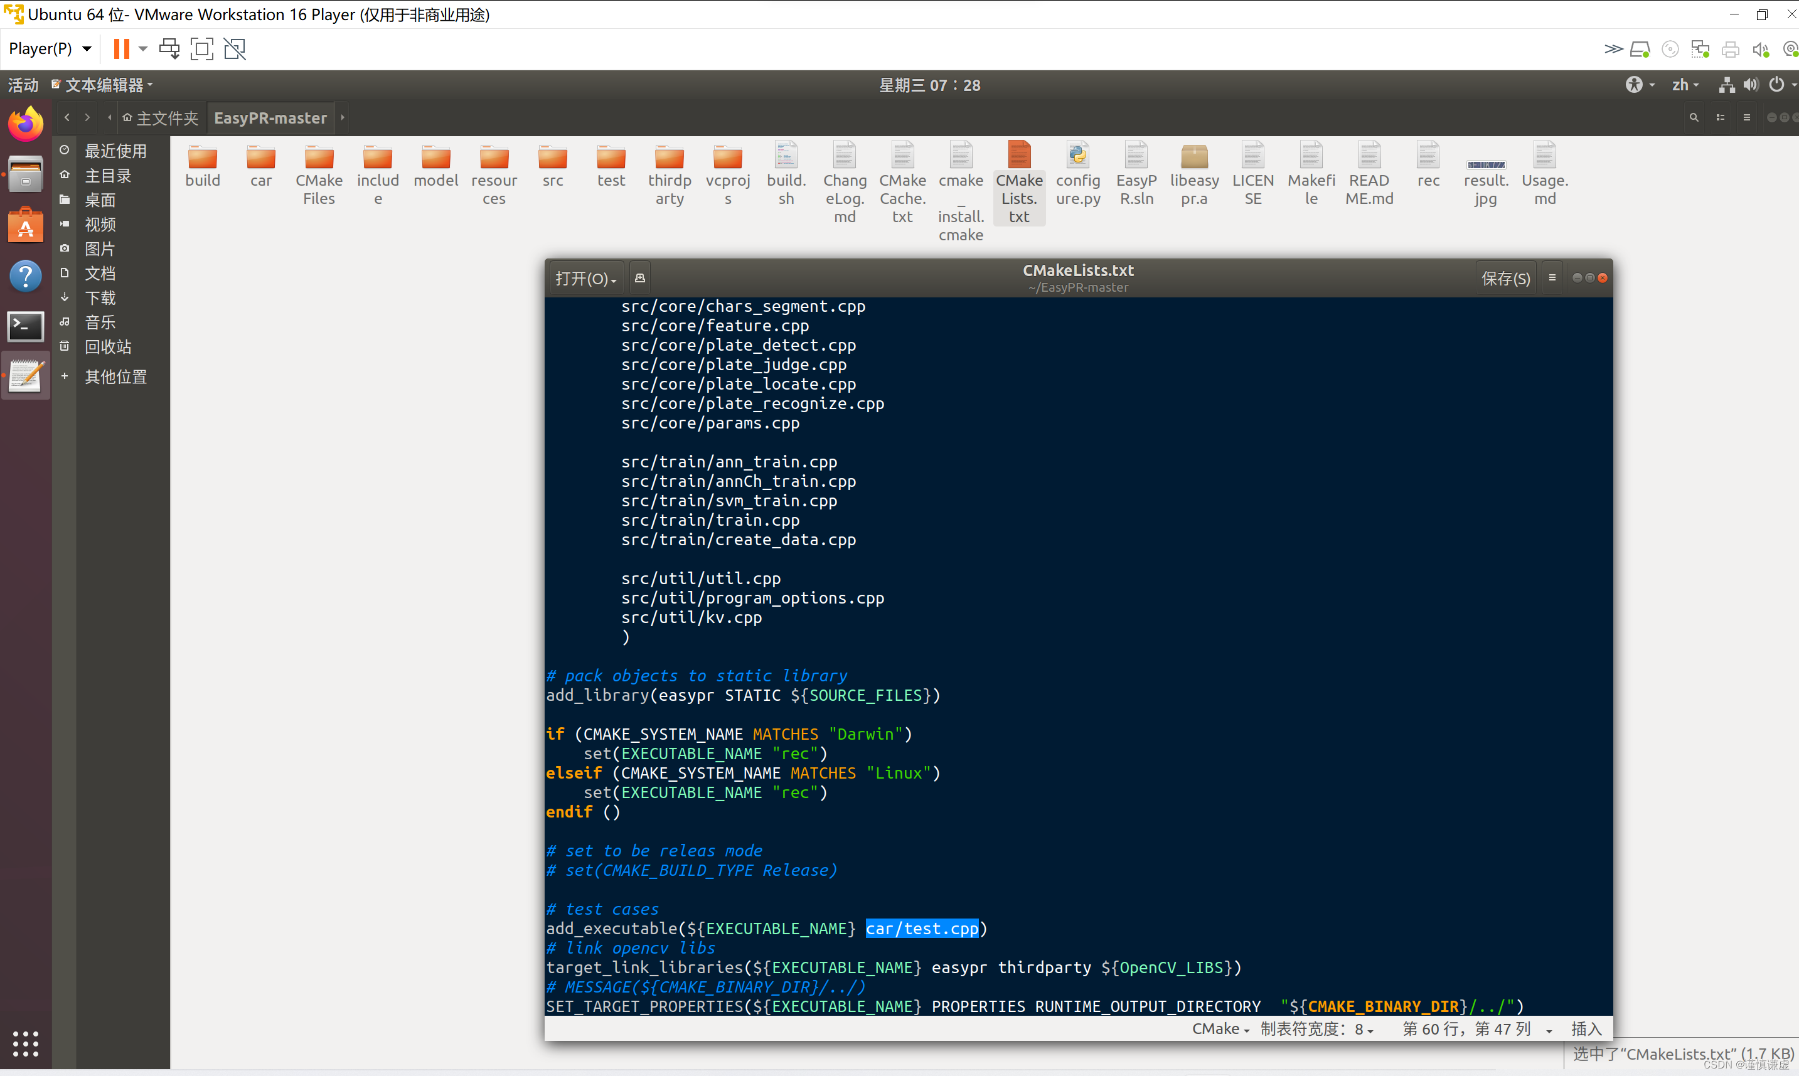The image size is (1799, 1076).
Task: Toggle the 插入 insert mode indicator
Action: pyautogui.click(x=1586, y=1028)
